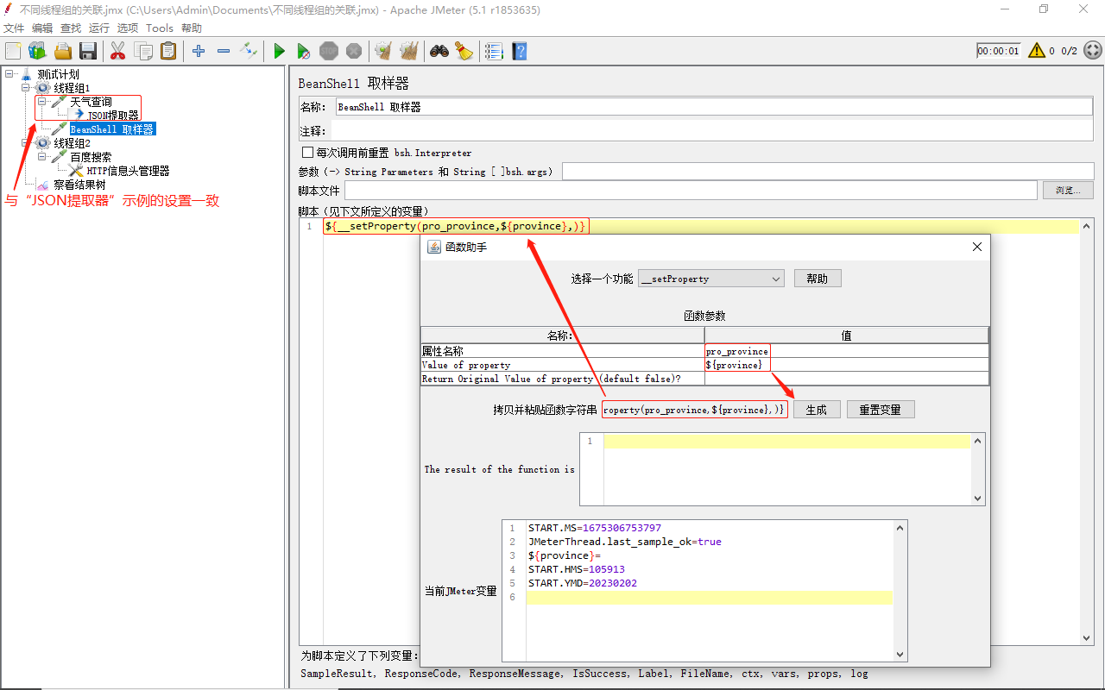Click the Open file folder icon
The image size is (1105, 690).
pyautogui.click(x=63, y=51)
